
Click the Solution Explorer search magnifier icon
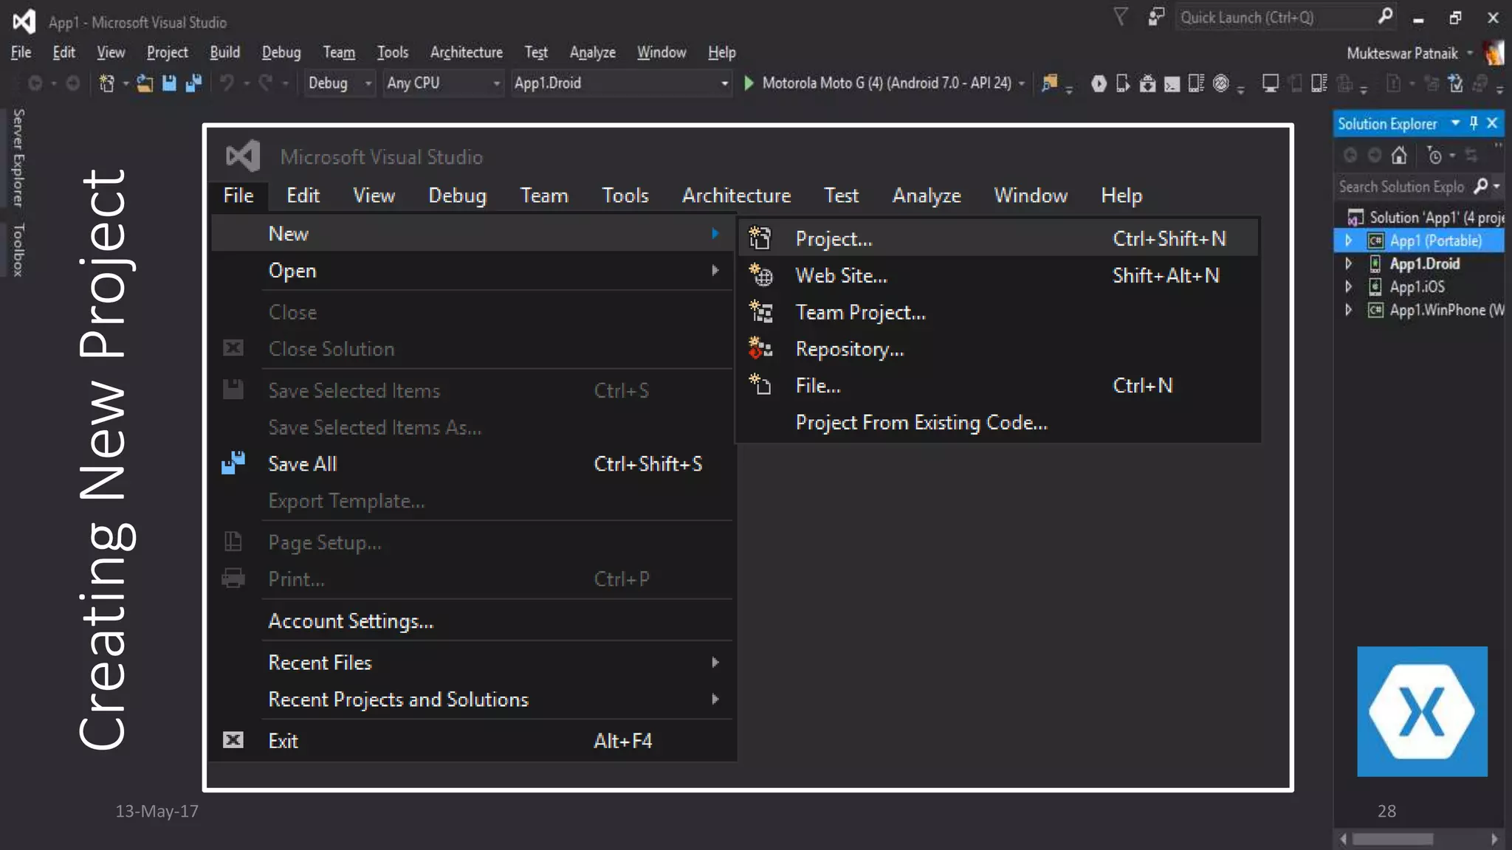coord(1481,187)
